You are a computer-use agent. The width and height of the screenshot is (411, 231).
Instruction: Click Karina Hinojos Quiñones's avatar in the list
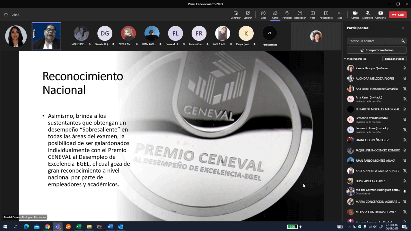pyautogui.click(x=350, y=68)
